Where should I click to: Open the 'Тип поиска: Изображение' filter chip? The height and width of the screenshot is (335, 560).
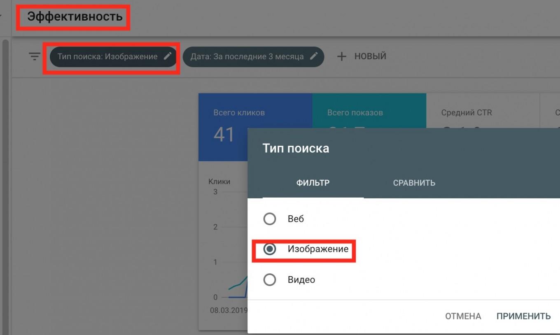tap(108, 57)
